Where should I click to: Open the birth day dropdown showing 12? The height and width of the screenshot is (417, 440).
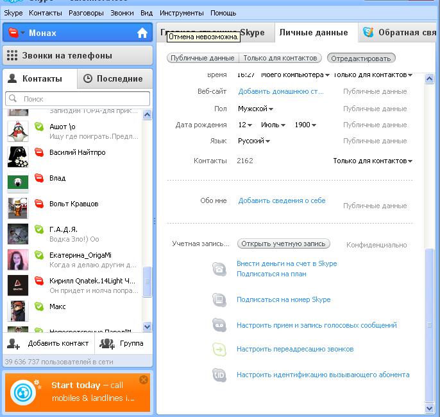[x=245, y=125]
